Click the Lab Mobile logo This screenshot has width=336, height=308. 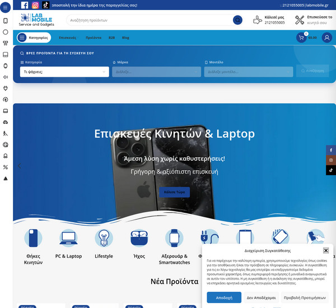tap(36, 20)
